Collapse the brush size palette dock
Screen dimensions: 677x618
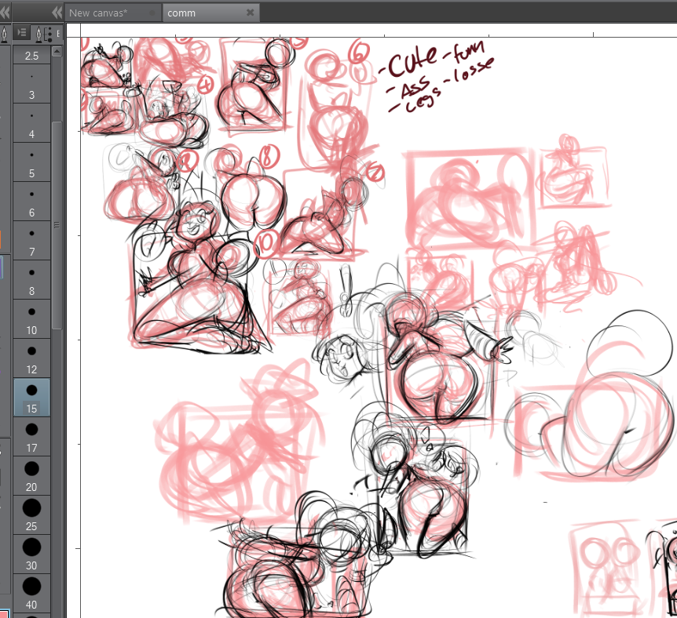(57, 13)
